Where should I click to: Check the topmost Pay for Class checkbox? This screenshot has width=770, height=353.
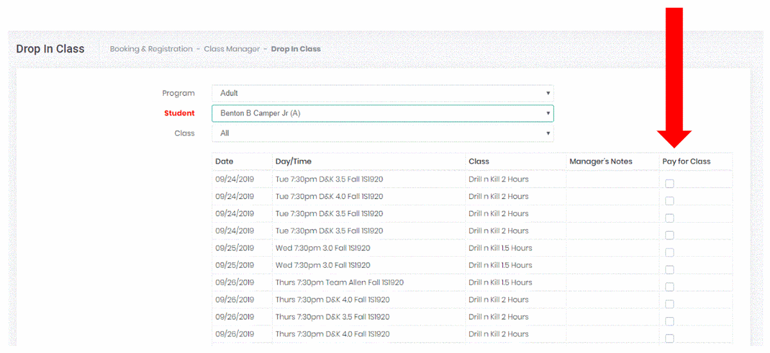pyautogui.click(x=669, y=184)
